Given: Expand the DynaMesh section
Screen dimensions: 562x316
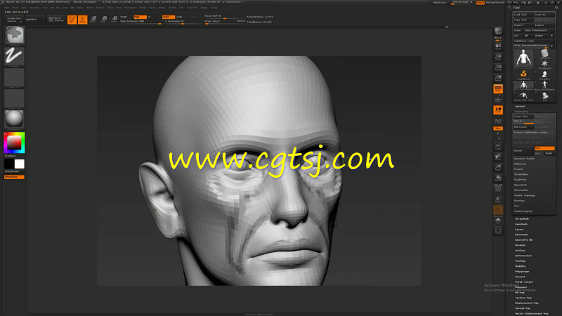Looking at the screenshot, I should click(521, 185).
